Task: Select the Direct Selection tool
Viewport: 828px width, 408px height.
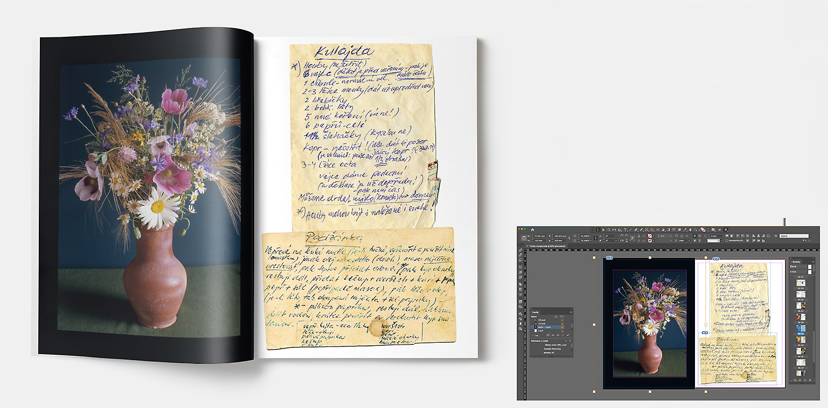Action: click(603, 229)
